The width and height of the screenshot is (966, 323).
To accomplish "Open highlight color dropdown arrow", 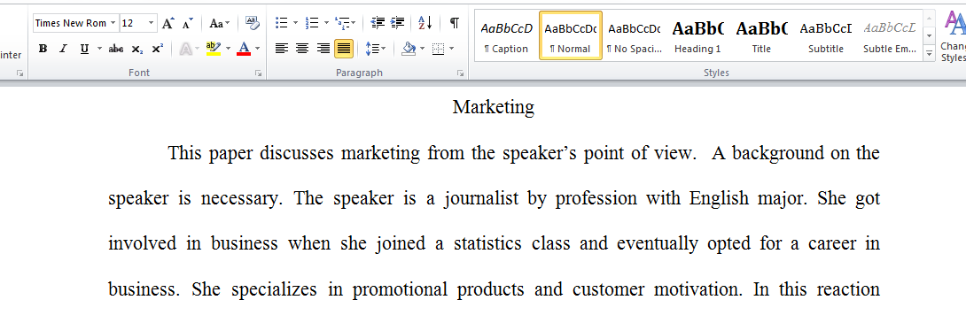I will click(x=228, y=49).
